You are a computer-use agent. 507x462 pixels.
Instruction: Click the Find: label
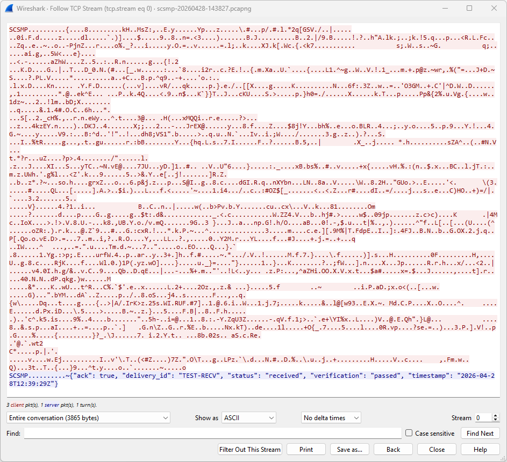pyautogui.click(x=13, y=433)
